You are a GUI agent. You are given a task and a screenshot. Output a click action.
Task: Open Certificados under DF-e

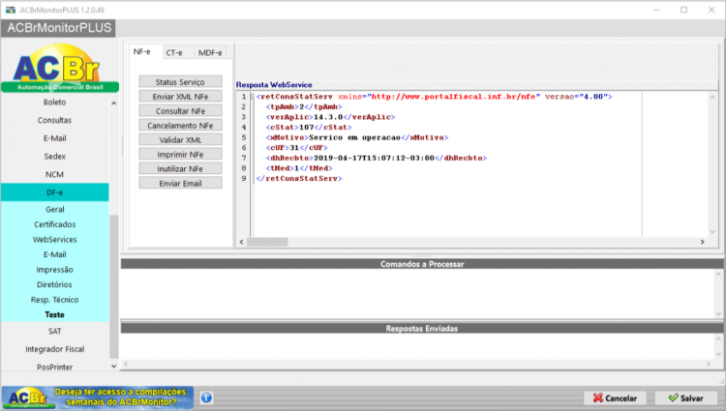(x=54, y=224)
